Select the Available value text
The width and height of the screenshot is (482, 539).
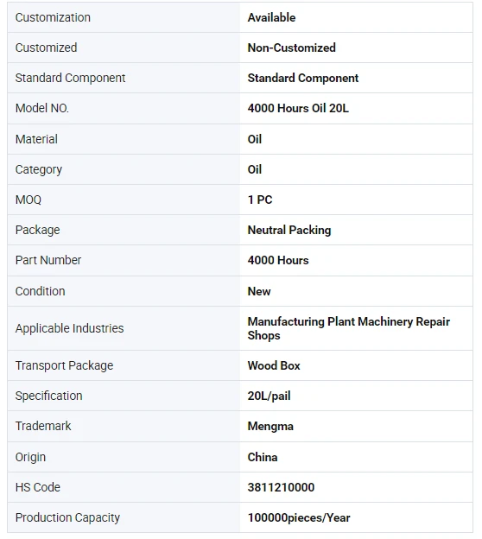tap(271, 17)
